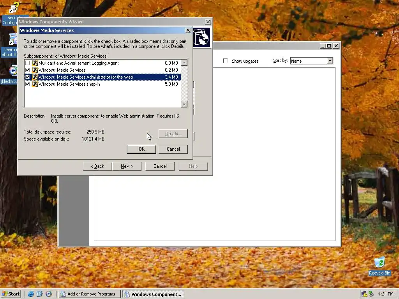Close the Windows Components Wizard window
This screenshot has height=299, width=399.
pos(208,22)
